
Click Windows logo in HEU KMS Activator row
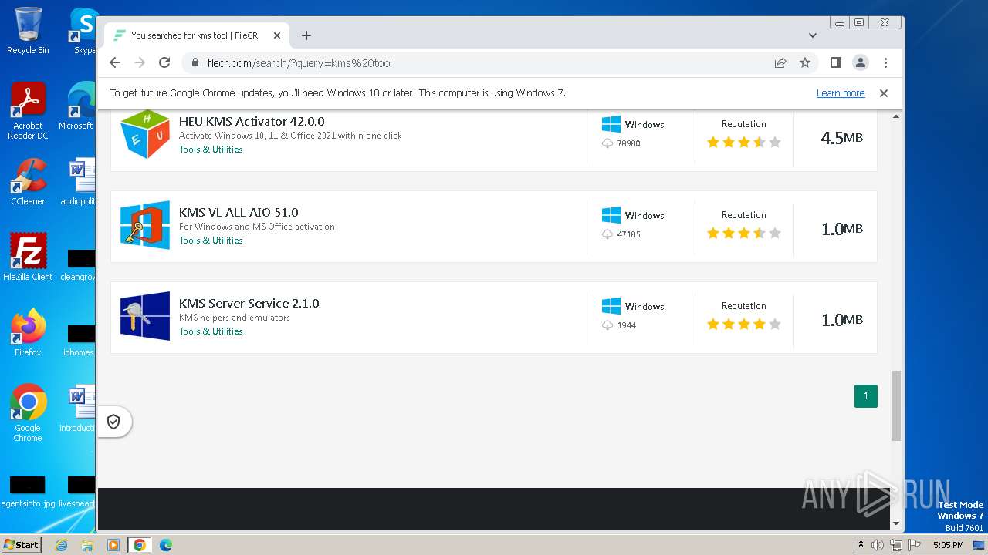(611, 124)
